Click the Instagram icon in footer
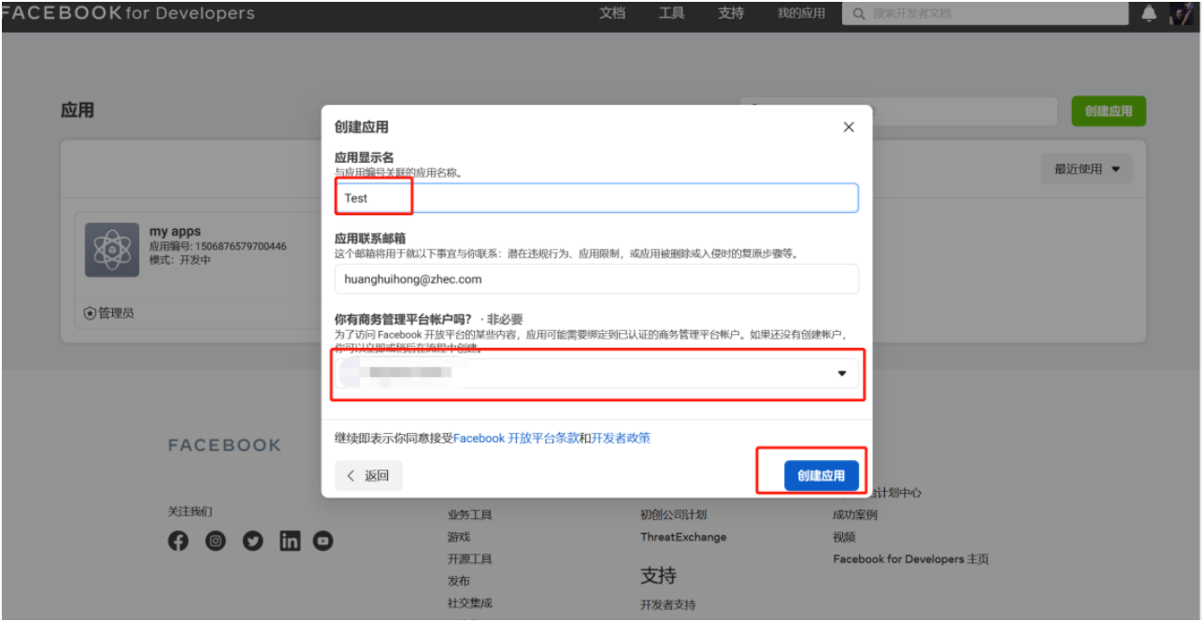The image size is (1202, 621). pos(215,541)
